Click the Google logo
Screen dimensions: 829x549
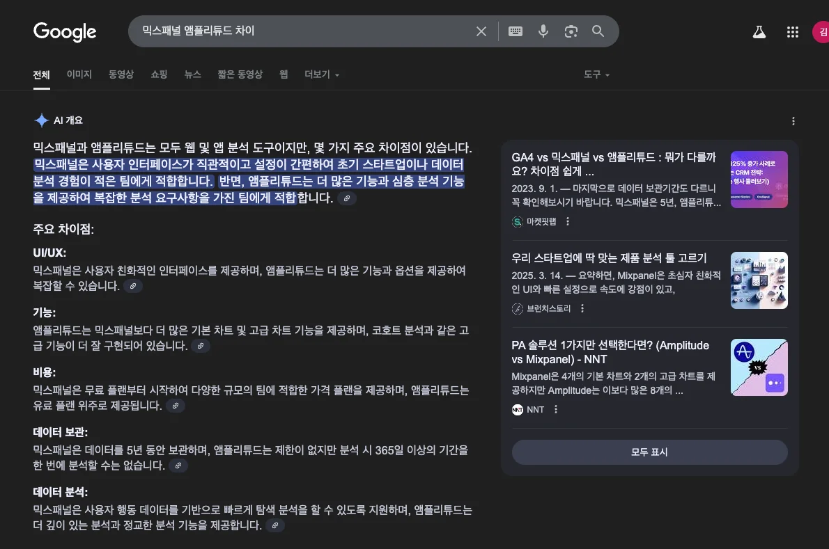(x=65, y=32)
